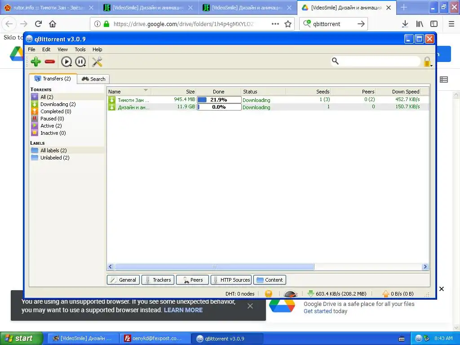Sort by the Peers column header
460x345 pixels.
tap(354, 92)
